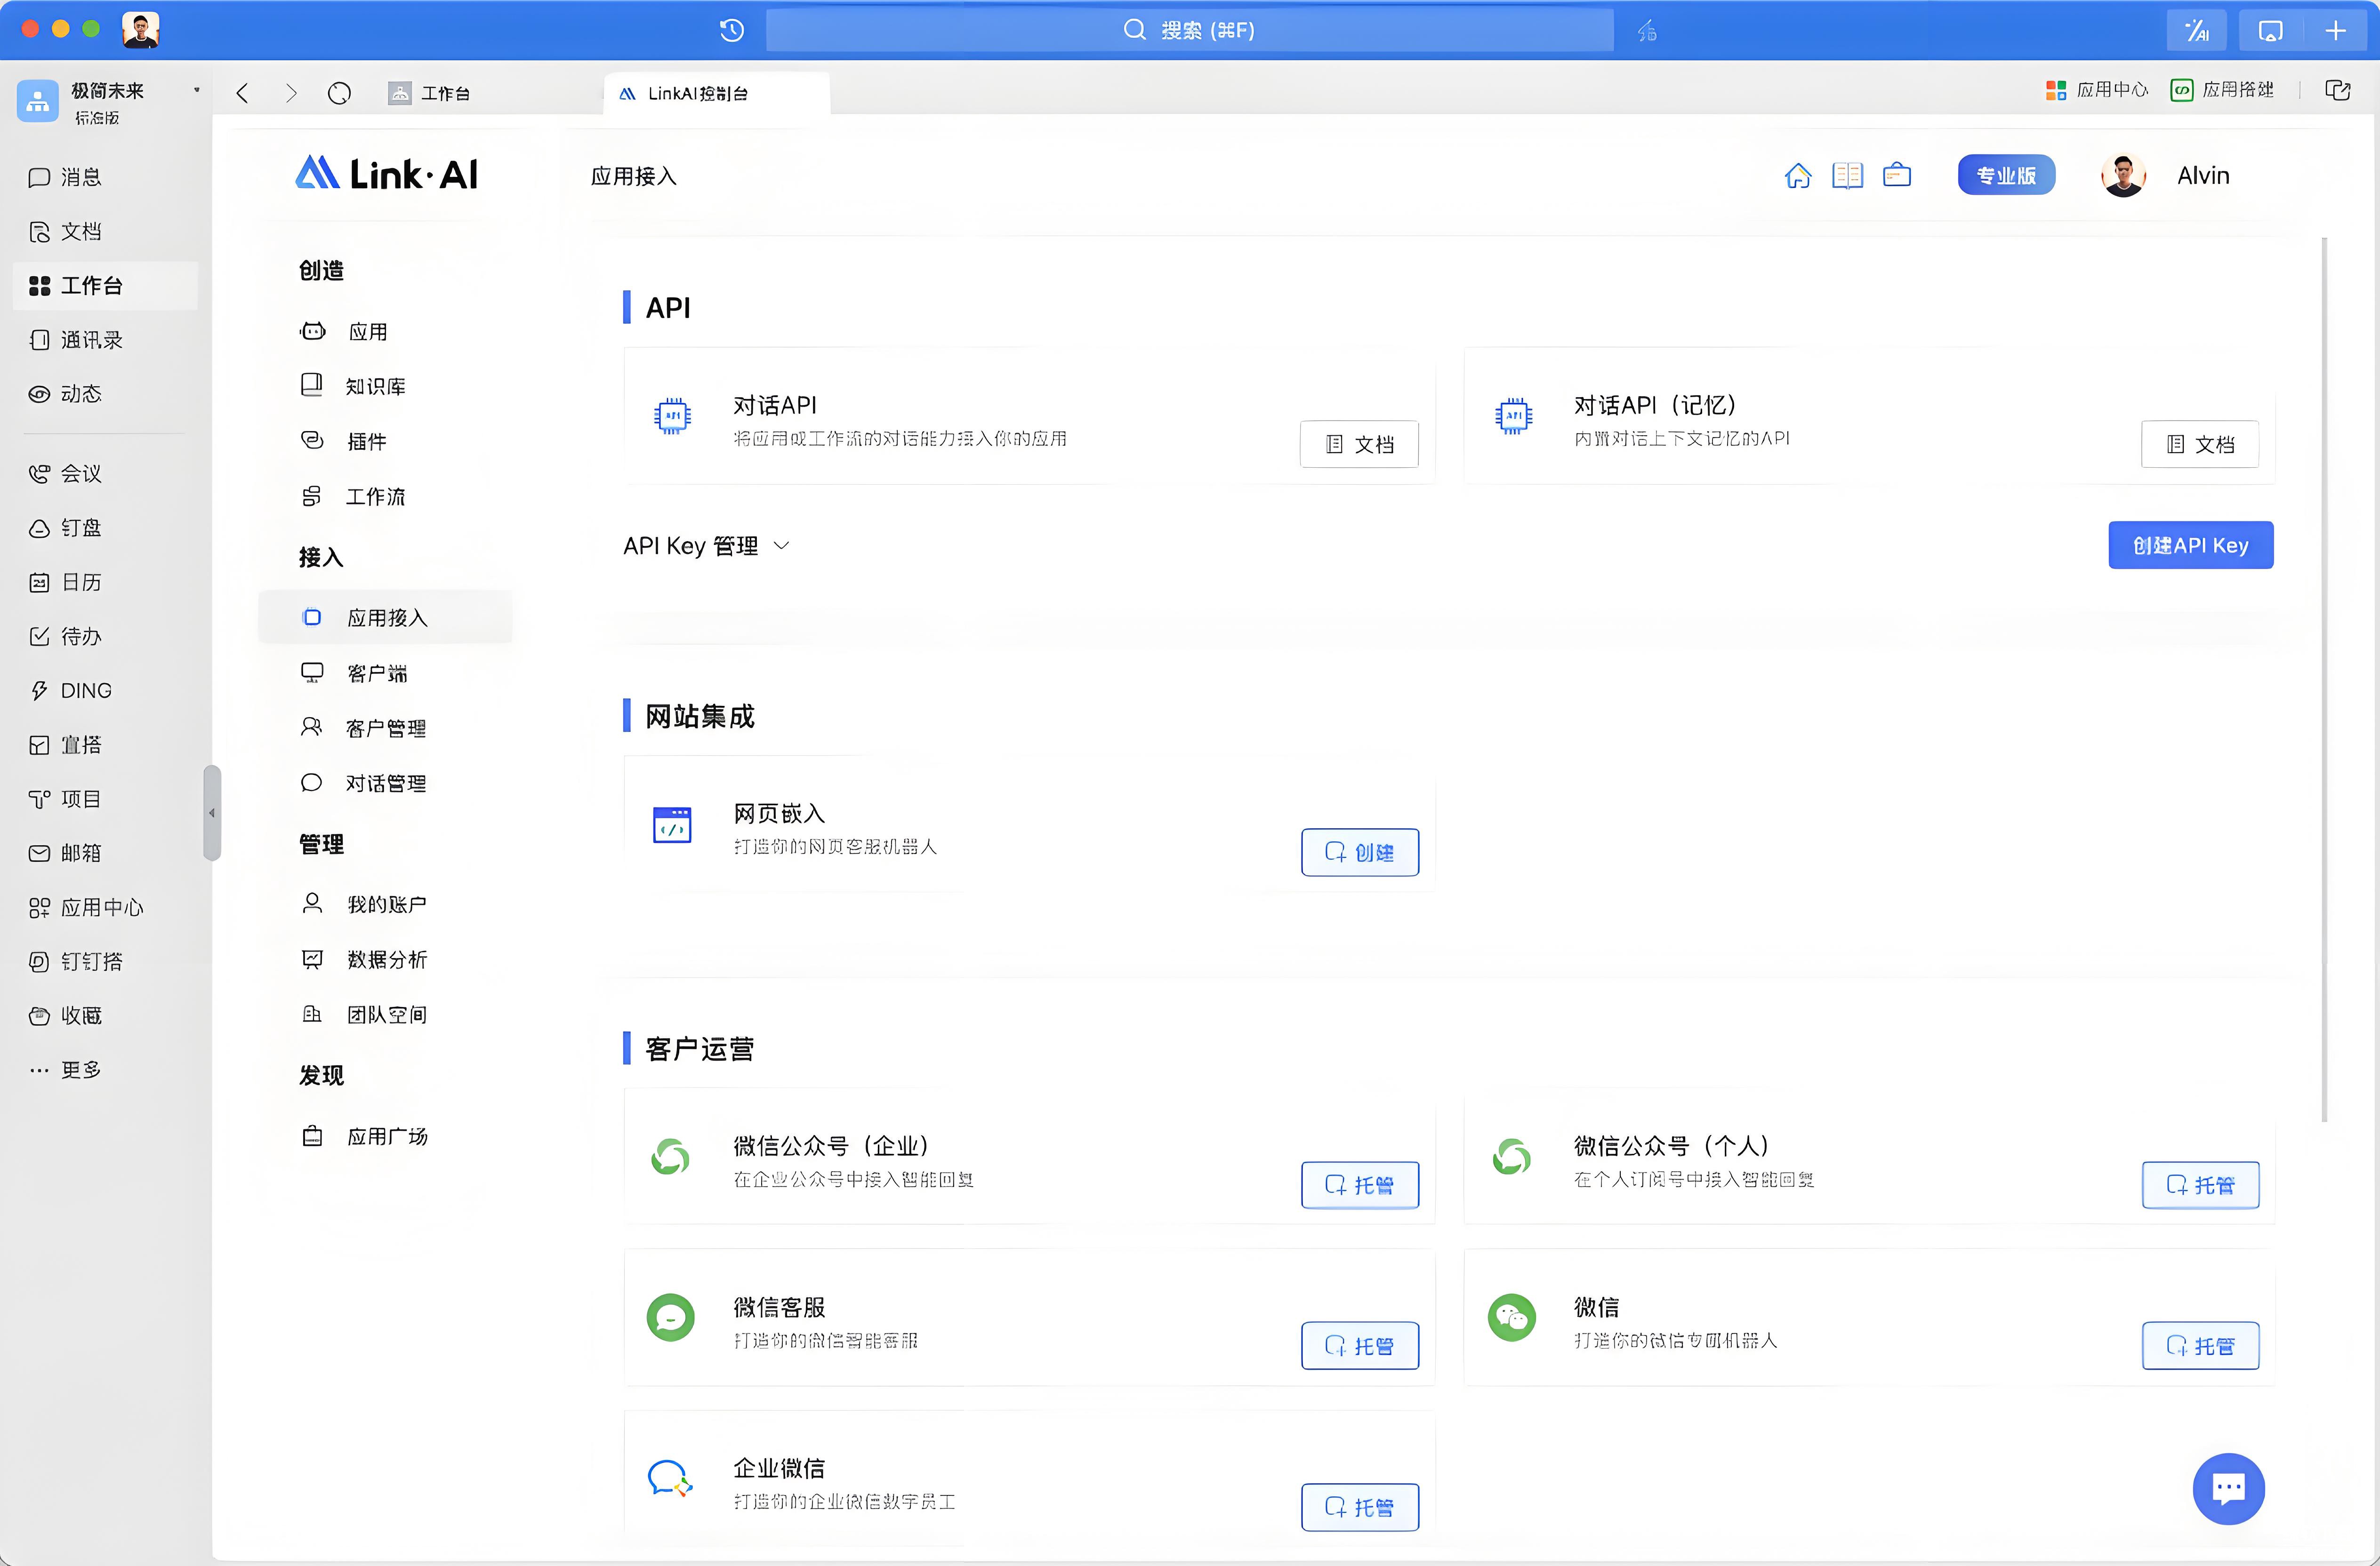The height and width of the screenshot is (1566, 2380).
Task: Click the Alvin user avatar in the header
Action: pyautogui.click(x=2123, y=176)
